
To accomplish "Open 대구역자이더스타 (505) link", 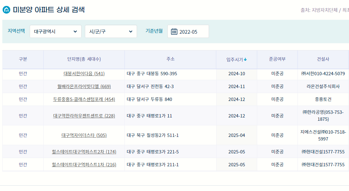I will pos(84,135).
